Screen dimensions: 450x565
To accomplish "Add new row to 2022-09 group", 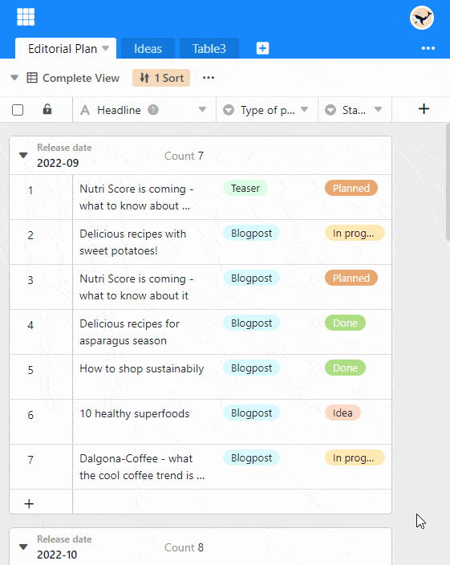I will point(29,503).
